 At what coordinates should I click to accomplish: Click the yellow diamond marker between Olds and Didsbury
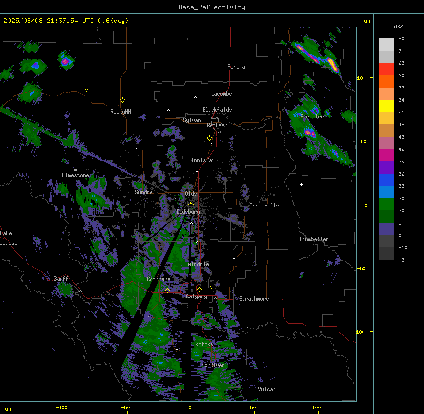191,205
